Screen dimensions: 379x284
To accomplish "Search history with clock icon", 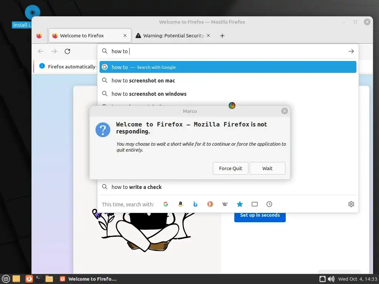I will click(x=269, y=204).
